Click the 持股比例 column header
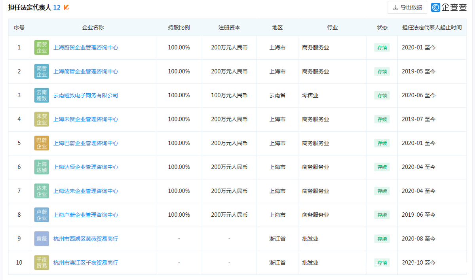The height and width of the screenshot is (280, 475). coord(179,28)
